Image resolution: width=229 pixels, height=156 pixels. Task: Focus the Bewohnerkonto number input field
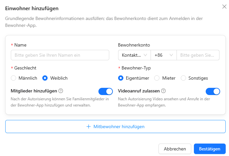coord(198,55)
